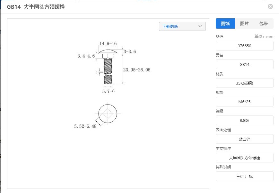This screenshot has width=279, height=193.
Task: Switch to the 图片 tab
Action: pyautogui.click(x=244, y=23)
